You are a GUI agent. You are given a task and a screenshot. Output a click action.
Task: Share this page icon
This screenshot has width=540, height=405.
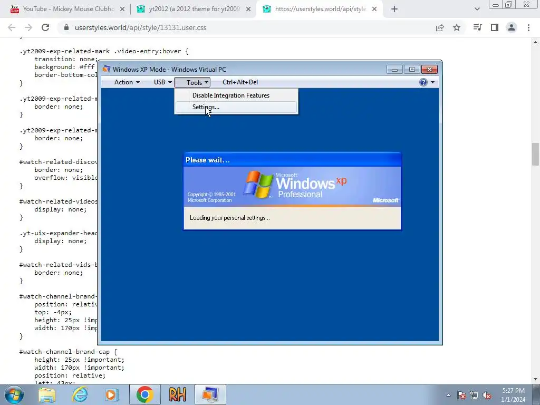point(440,27)
